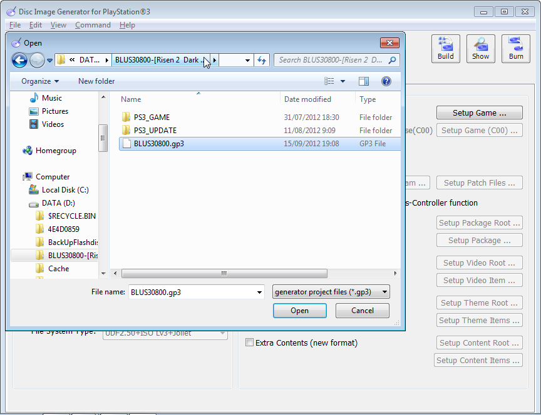Expand address bar history dropdown
This screenshot has width=541, height=415.
click(247, 60)
